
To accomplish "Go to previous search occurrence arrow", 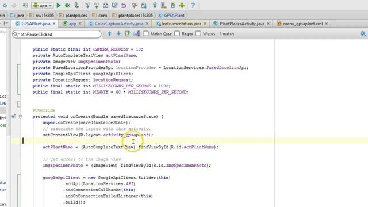I will [110, 34].
